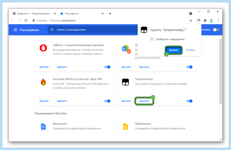The height and width of the screenshot is (150, 231).
Task: Open Chrome three-dot menu
Action: [x=218, y=21]
